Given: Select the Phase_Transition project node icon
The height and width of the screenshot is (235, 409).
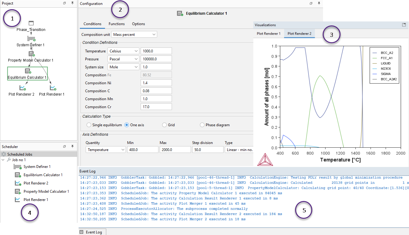Looking at the screenshot, I should 31,23.
